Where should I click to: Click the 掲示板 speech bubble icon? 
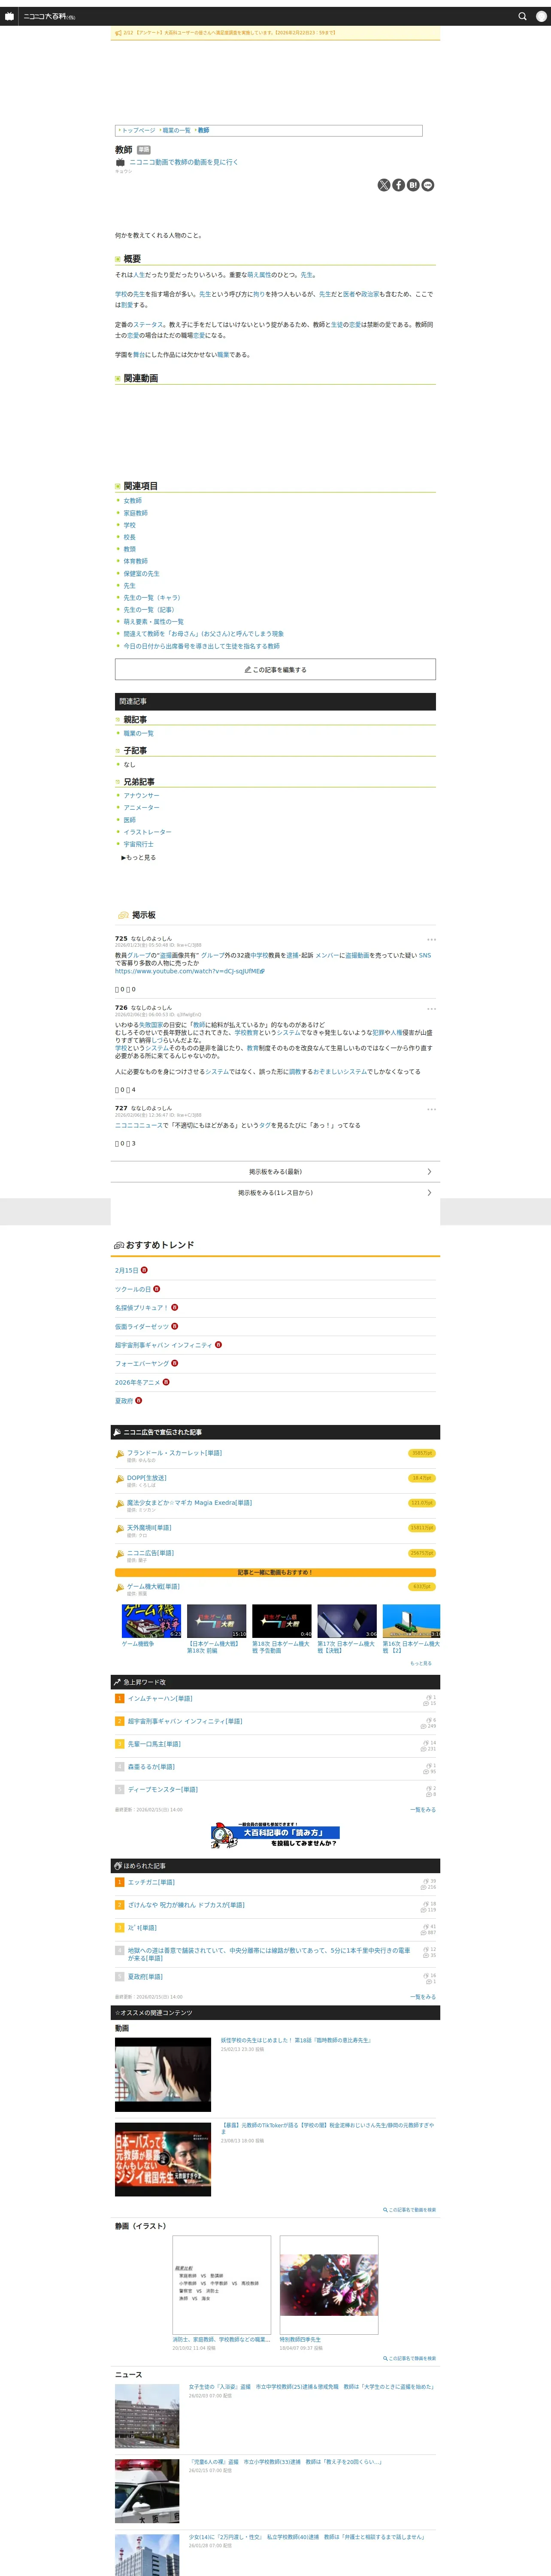coord(123,915)
